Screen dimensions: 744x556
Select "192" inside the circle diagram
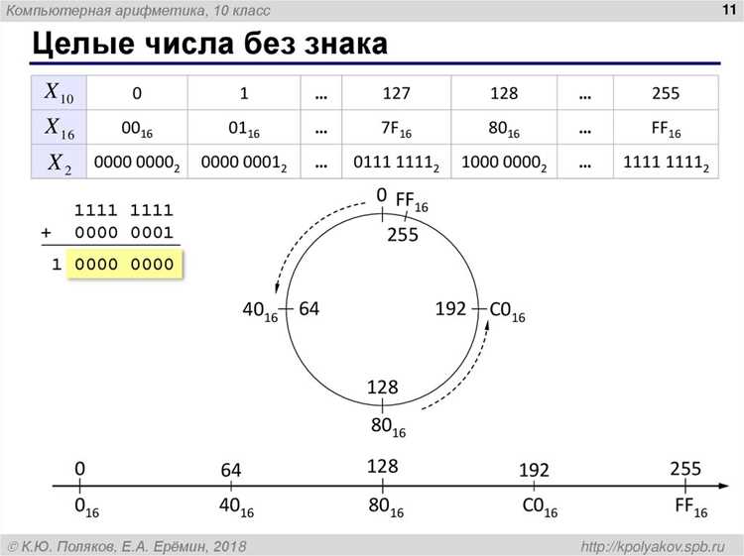point(450,308)
